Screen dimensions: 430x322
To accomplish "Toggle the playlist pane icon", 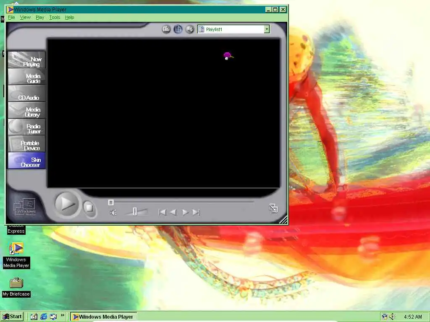I will click(x=178, y=29).
